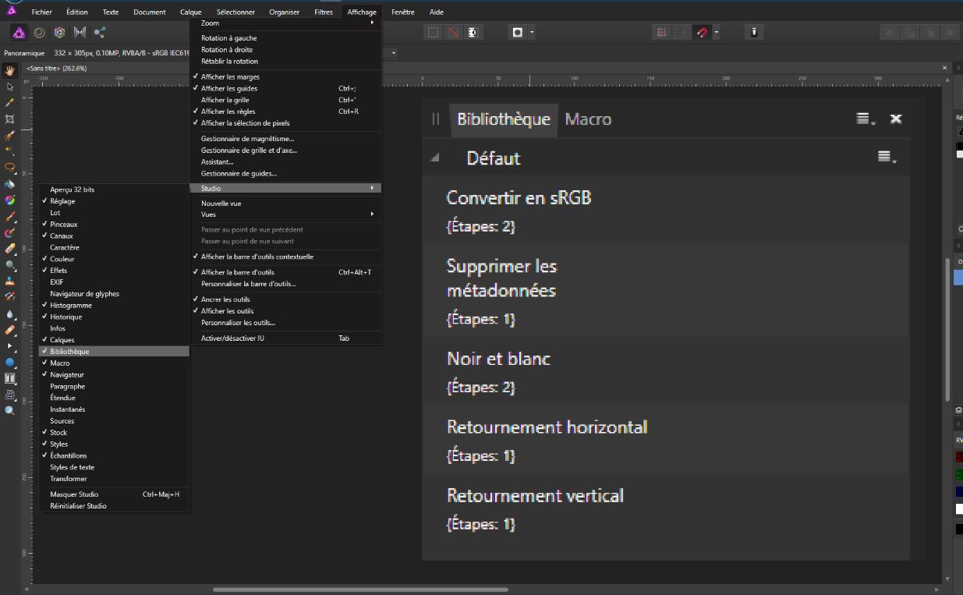The image size is (963, 595).
Task: Close the Bibliothèque floating panel
Action: [x=896, y=119]
